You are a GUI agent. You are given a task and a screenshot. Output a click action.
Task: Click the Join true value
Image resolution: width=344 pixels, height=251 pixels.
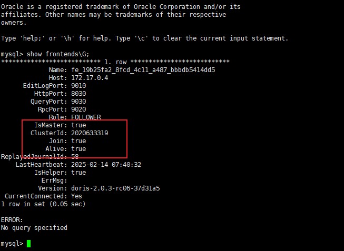tap(78, 141)
